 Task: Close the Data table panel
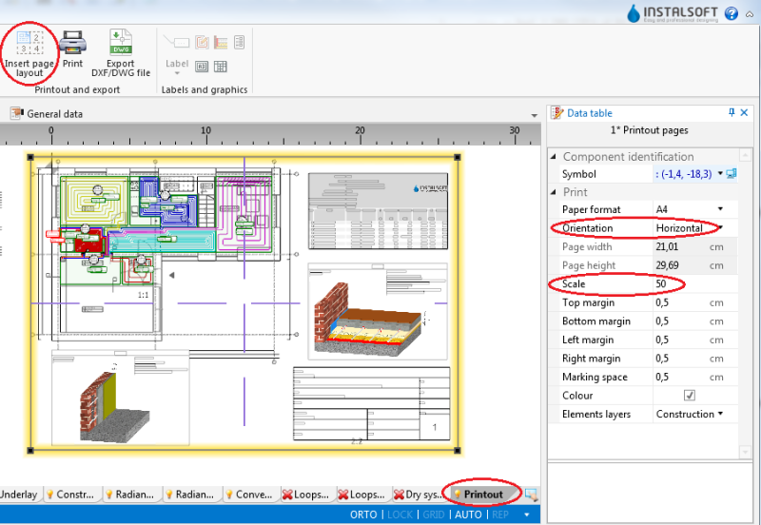[x=744, y=112]
